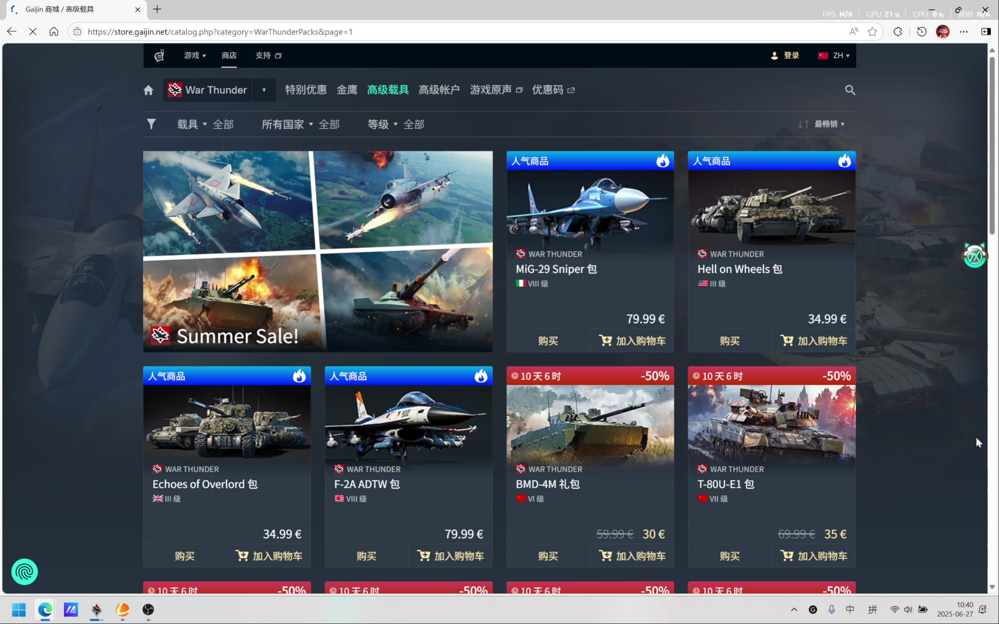Screen dimensions: 999x624
Task: Open Wi-Fi network tray icon
Action: [x=894, y=610]
